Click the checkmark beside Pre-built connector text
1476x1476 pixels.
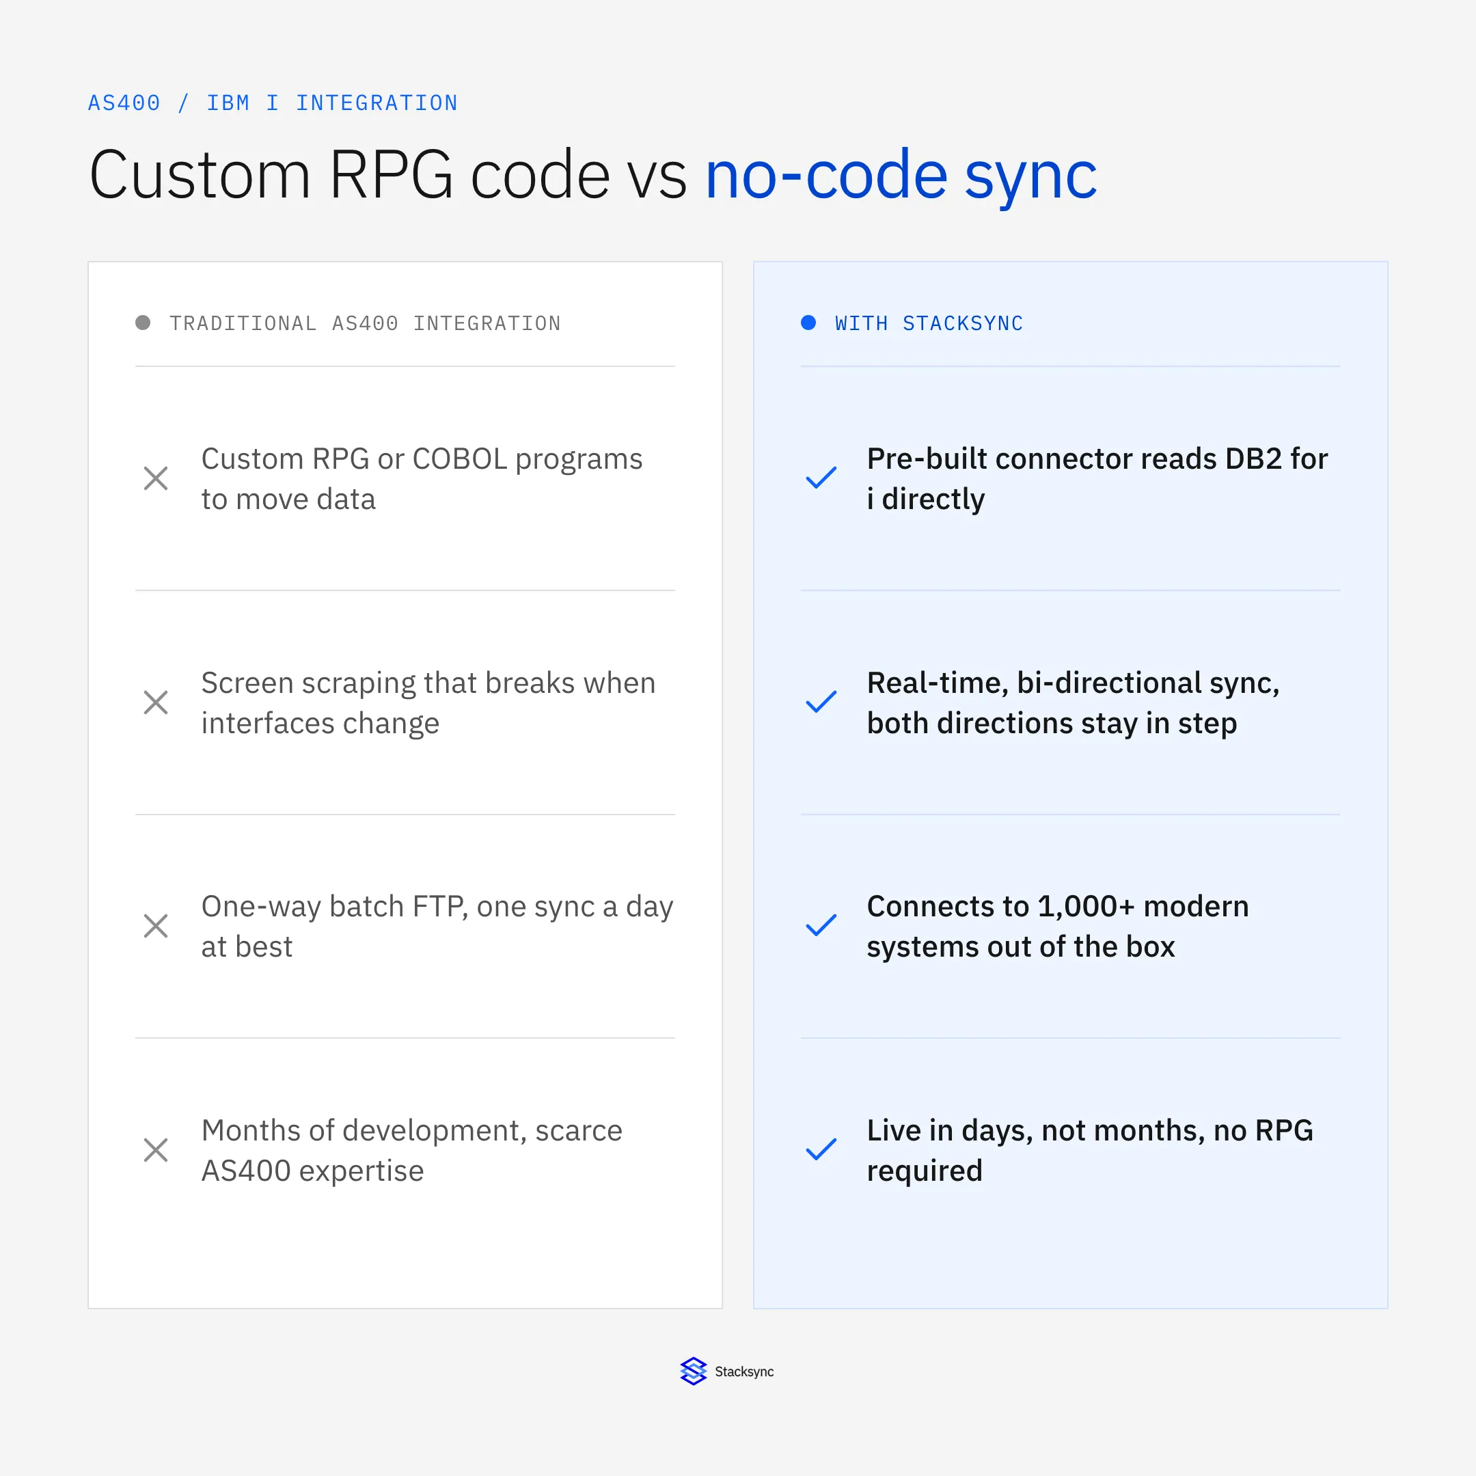(x=821, y=478)
